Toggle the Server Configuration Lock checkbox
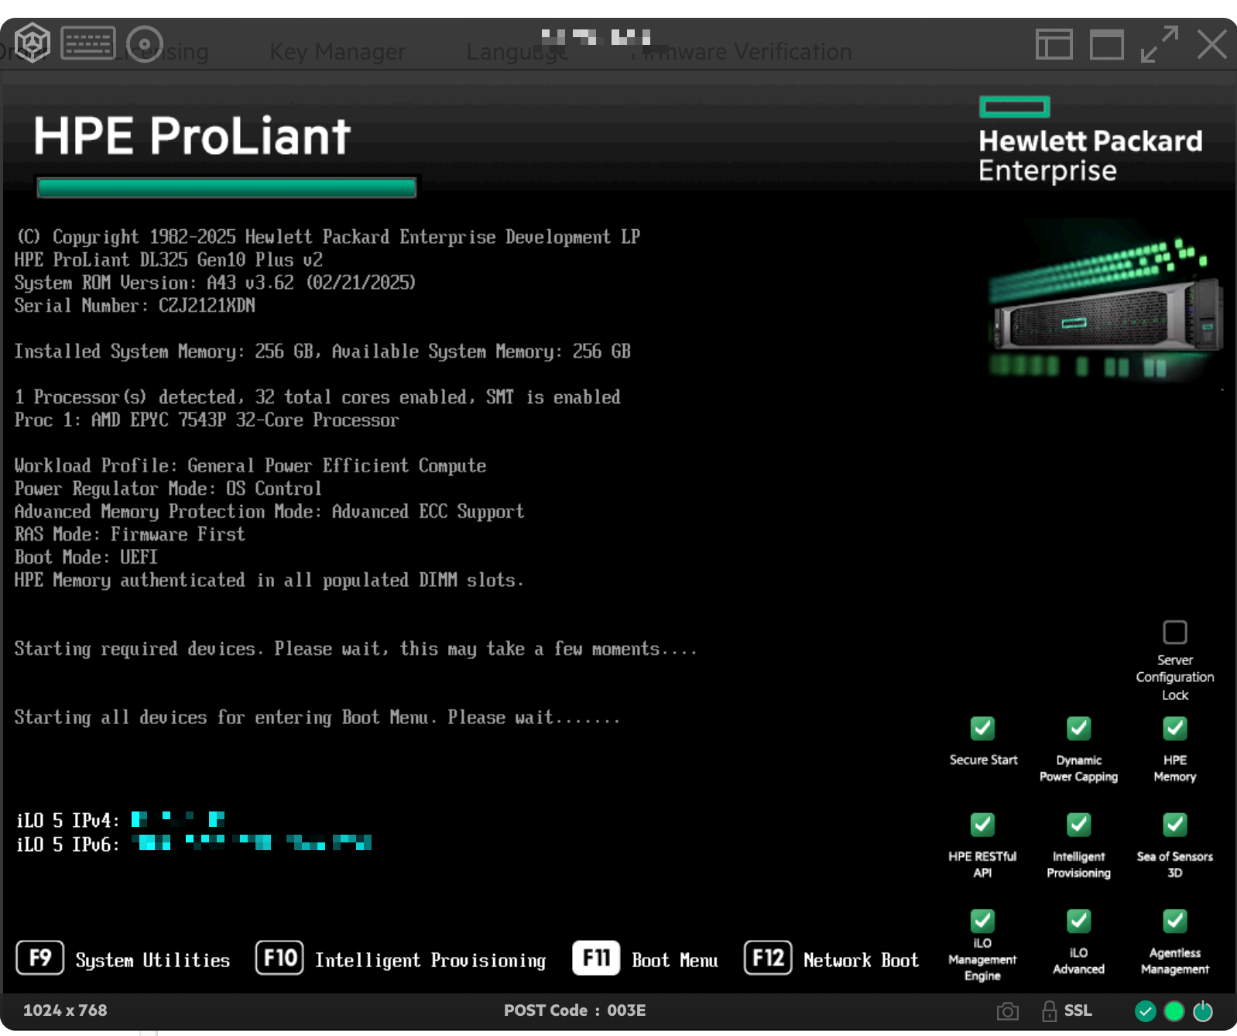This screenshot has height=1036, width=1237. point(1174,633)
